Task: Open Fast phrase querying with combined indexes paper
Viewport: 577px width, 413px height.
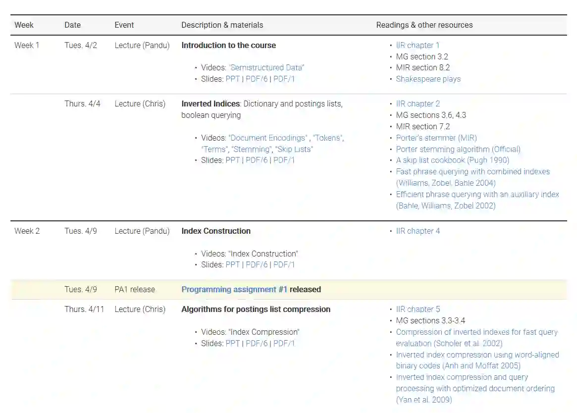Action: click(472, 171)
